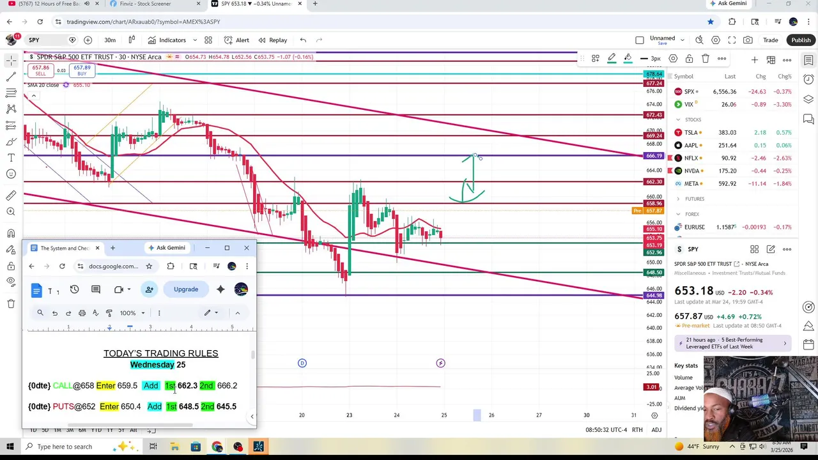Enter fullscreen mode on the chart
This screenshot has width=818, height=460.
(x=732, y=40)
